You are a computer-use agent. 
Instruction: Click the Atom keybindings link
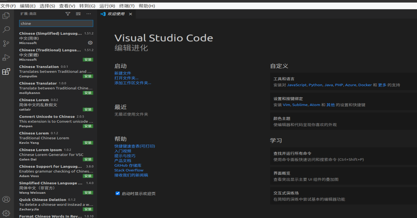coord(315,105)
